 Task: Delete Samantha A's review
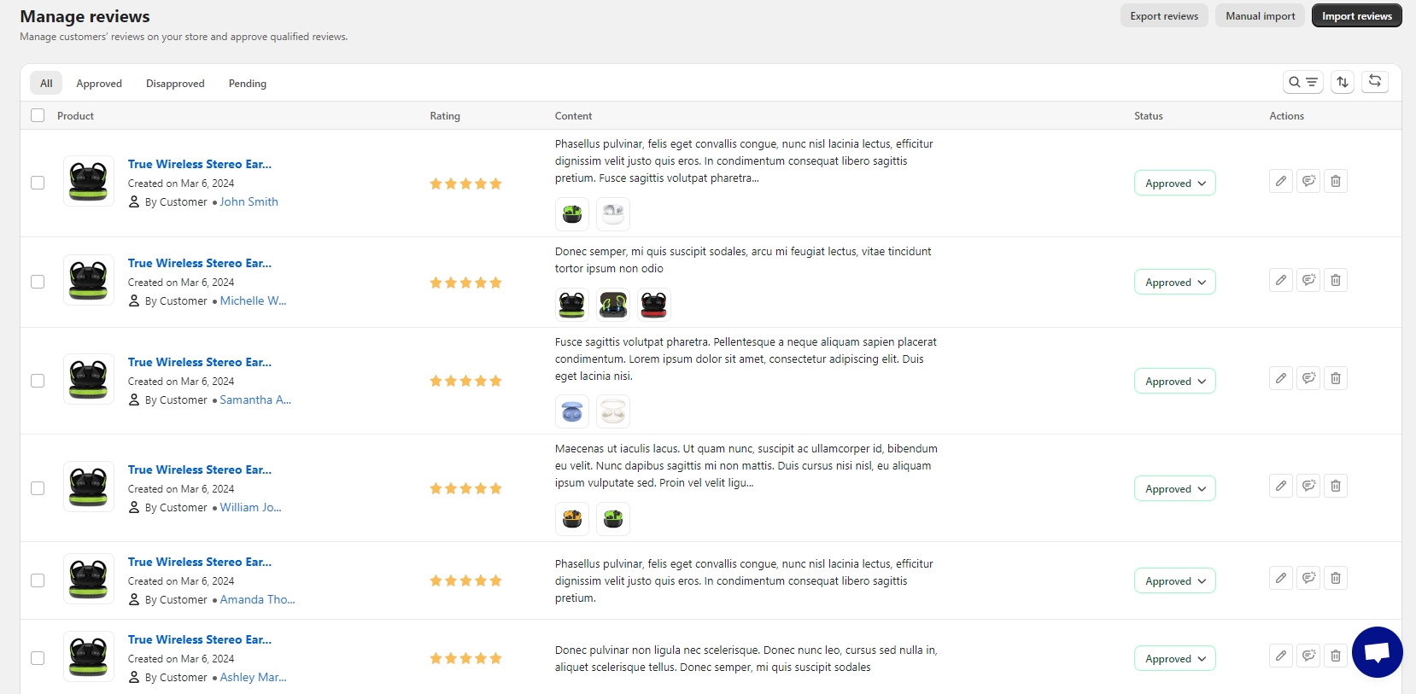[x=1336, y=378]
